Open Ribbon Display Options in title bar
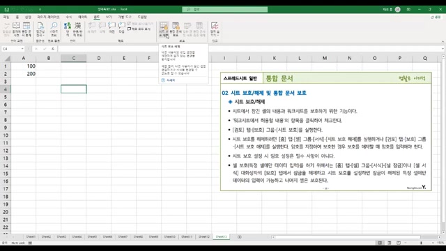This screenshot has width=446, height=251. pos(408,9)
